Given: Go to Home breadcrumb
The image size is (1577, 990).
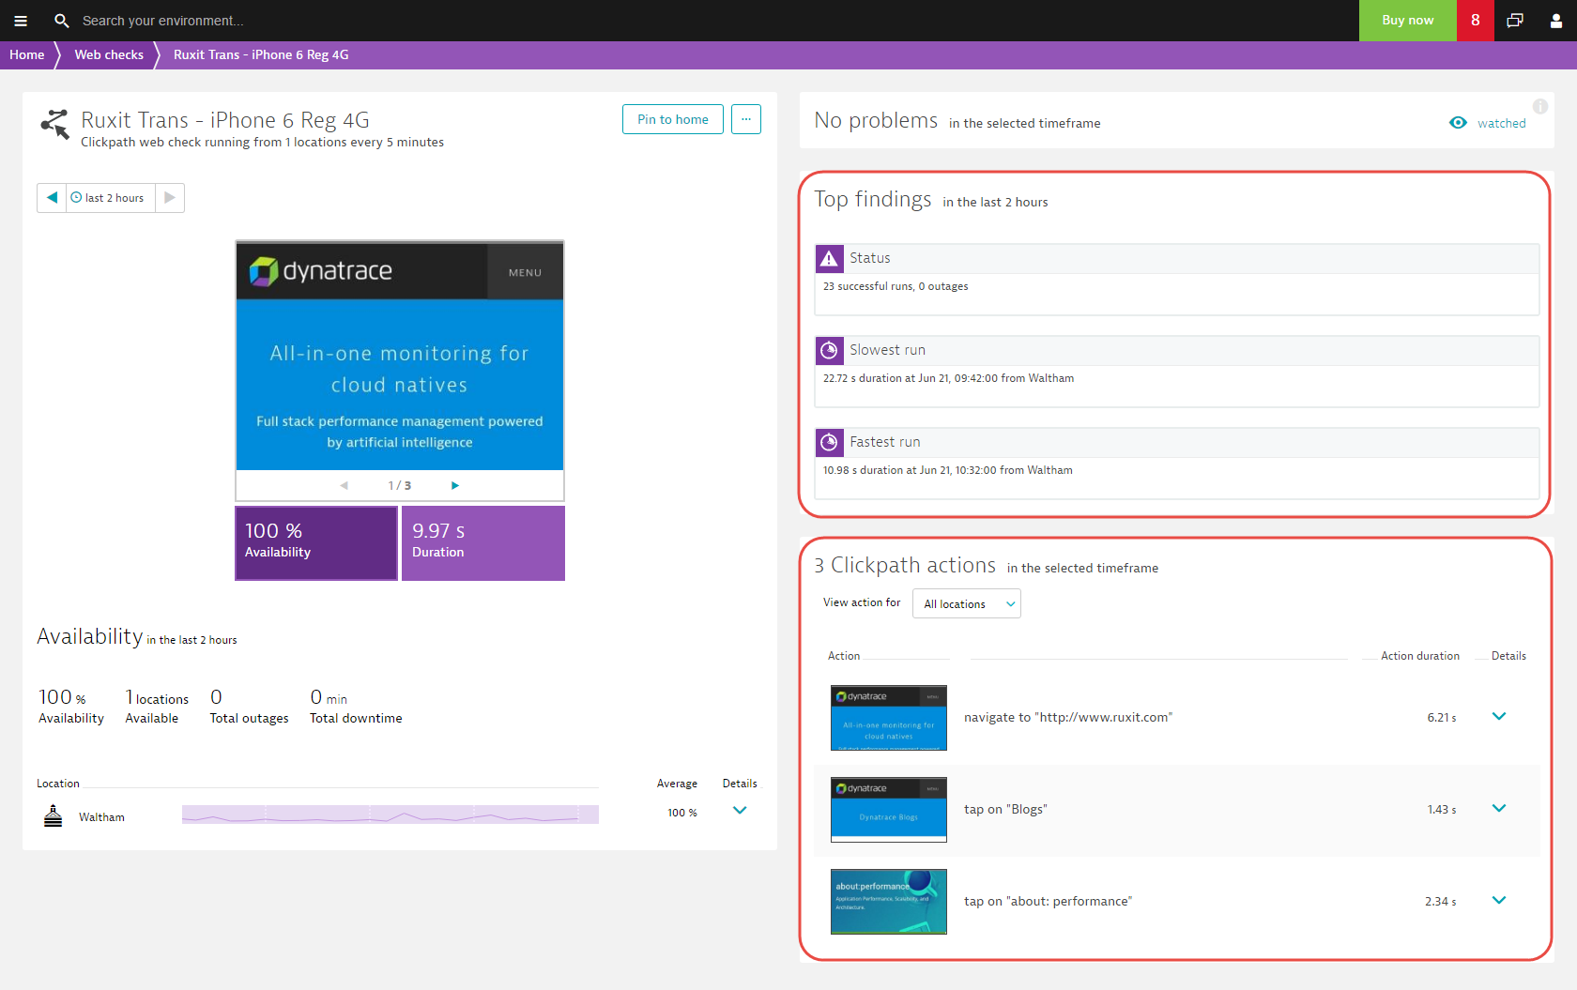Looking at the screenshot, I should click(x=27, y=54).
